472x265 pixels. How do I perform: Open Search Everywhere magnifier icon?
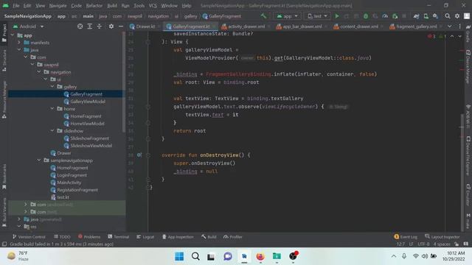448,16
